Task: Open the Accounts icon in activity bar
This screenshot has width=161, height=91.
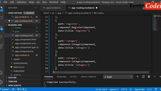Action: pyautogui.click(x=1, y=73)
